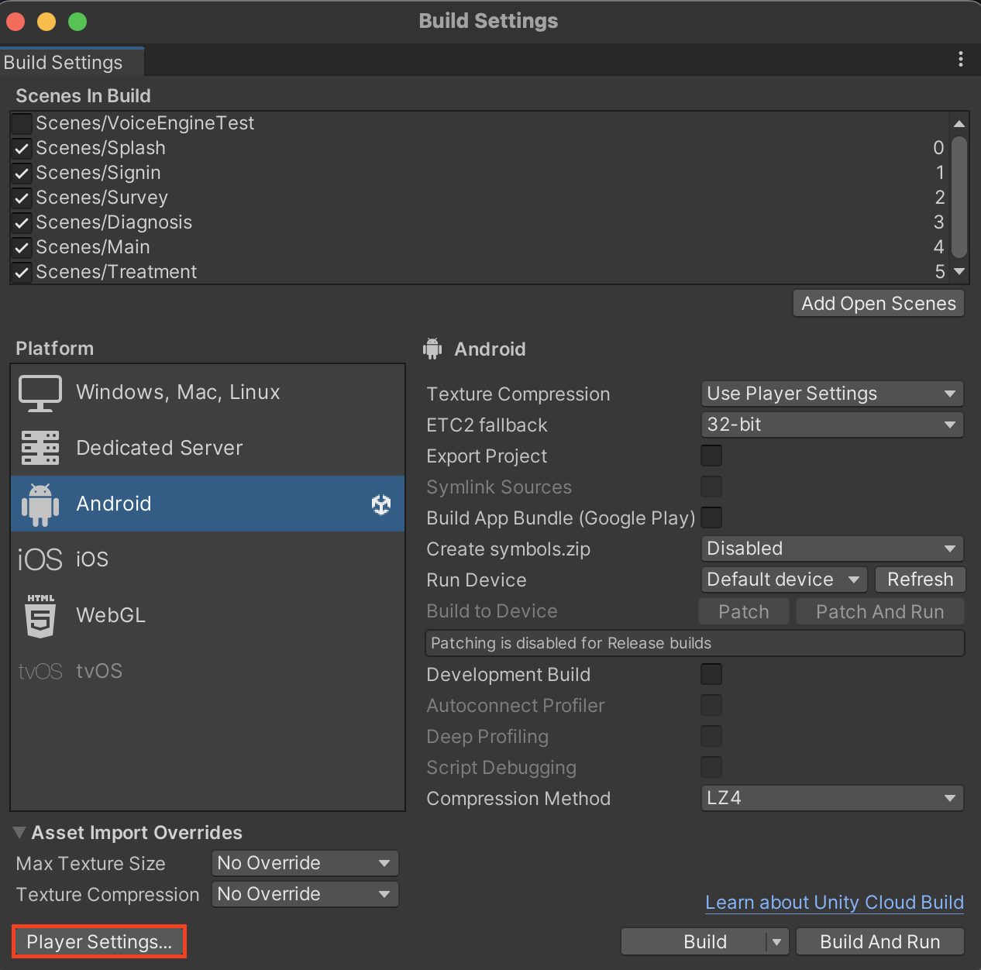The width and height of the screenshot is (981, 970).
Task: Open the Learn about Unity Cloud Build link
Action: click(835, 903)
